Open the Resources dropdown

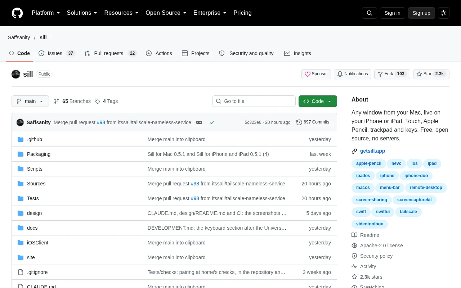click(x=121, y=13)
